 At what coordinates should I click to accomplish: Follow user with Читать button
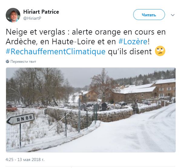pos(149,15)
